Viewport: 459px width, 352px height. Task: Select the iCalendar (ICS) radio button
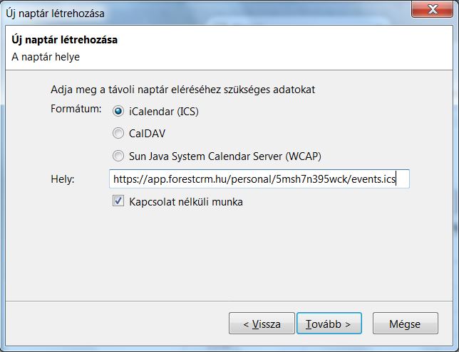click(x=118, y=110)
